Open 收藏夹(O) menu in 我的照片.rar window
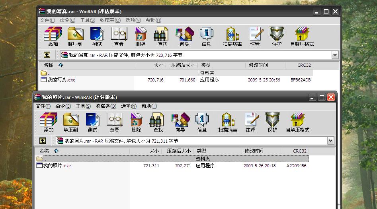Image resolution: width=377 pixels, height=209 pixels. click(x=106, y=106)
